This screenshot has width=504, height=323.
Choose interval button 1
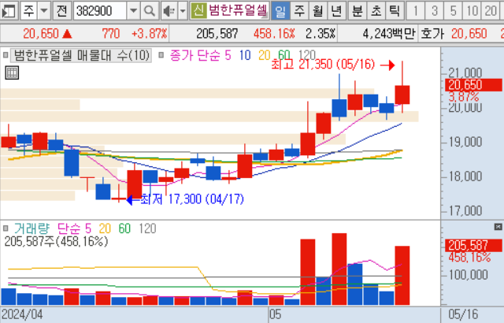pos(416,11)
